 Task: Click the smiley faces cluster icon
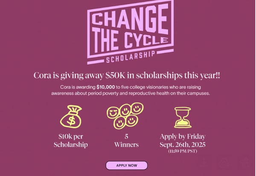pyautogui.click(x=126, y=116)
